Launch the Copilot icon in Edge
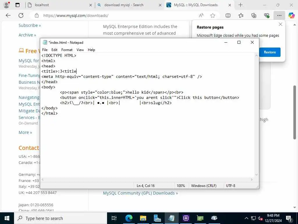 click(291, 15)
